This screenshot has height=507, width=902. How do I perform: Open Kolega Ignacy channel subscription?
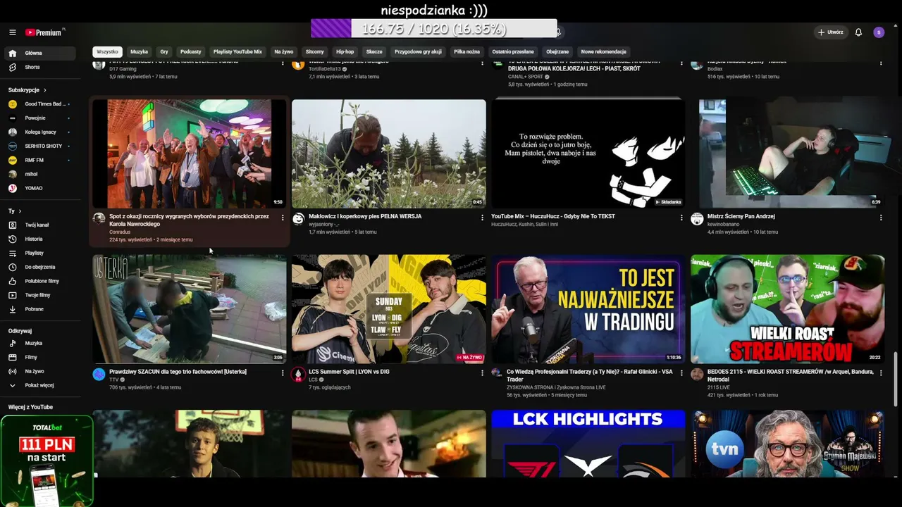pyautogui.click(x=39, y=132)
